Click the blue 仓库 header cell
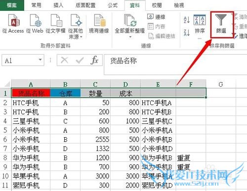This screenshot has width=247, height=191. (65, 93)
